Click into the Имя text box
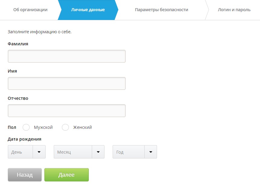260x189 pixels. coord(67,83)
